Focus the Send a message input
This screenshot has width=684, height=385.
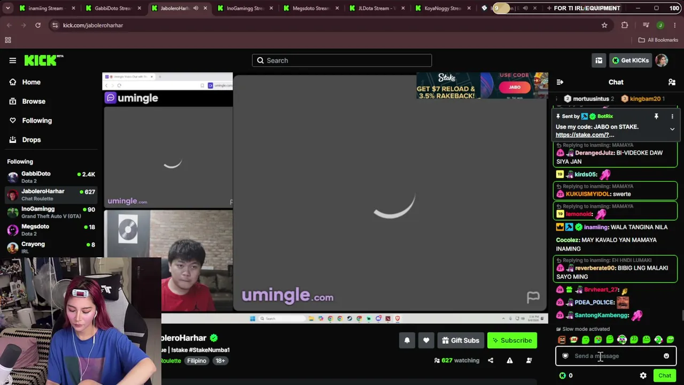point(616,356)
